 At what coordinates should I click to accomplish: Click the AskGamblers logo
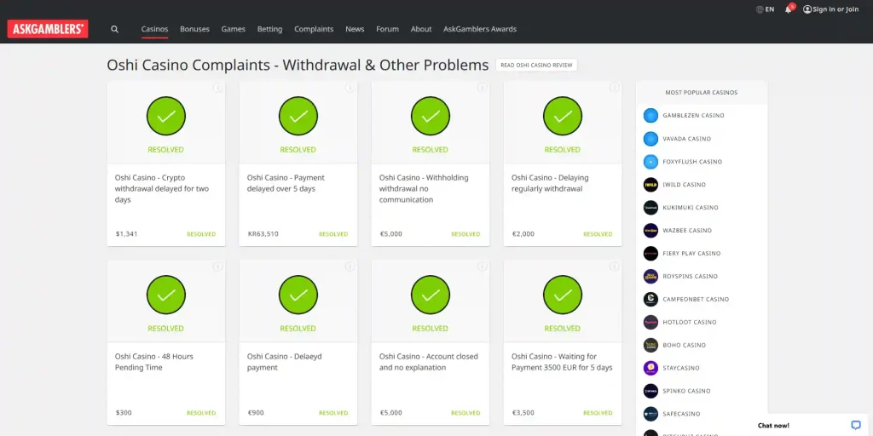click(x=48, y=29)
